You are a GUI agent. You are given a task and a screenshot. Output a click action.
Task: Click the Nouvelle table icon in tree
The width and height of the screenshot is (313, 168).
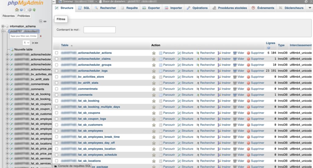click(x=12, y=49)
